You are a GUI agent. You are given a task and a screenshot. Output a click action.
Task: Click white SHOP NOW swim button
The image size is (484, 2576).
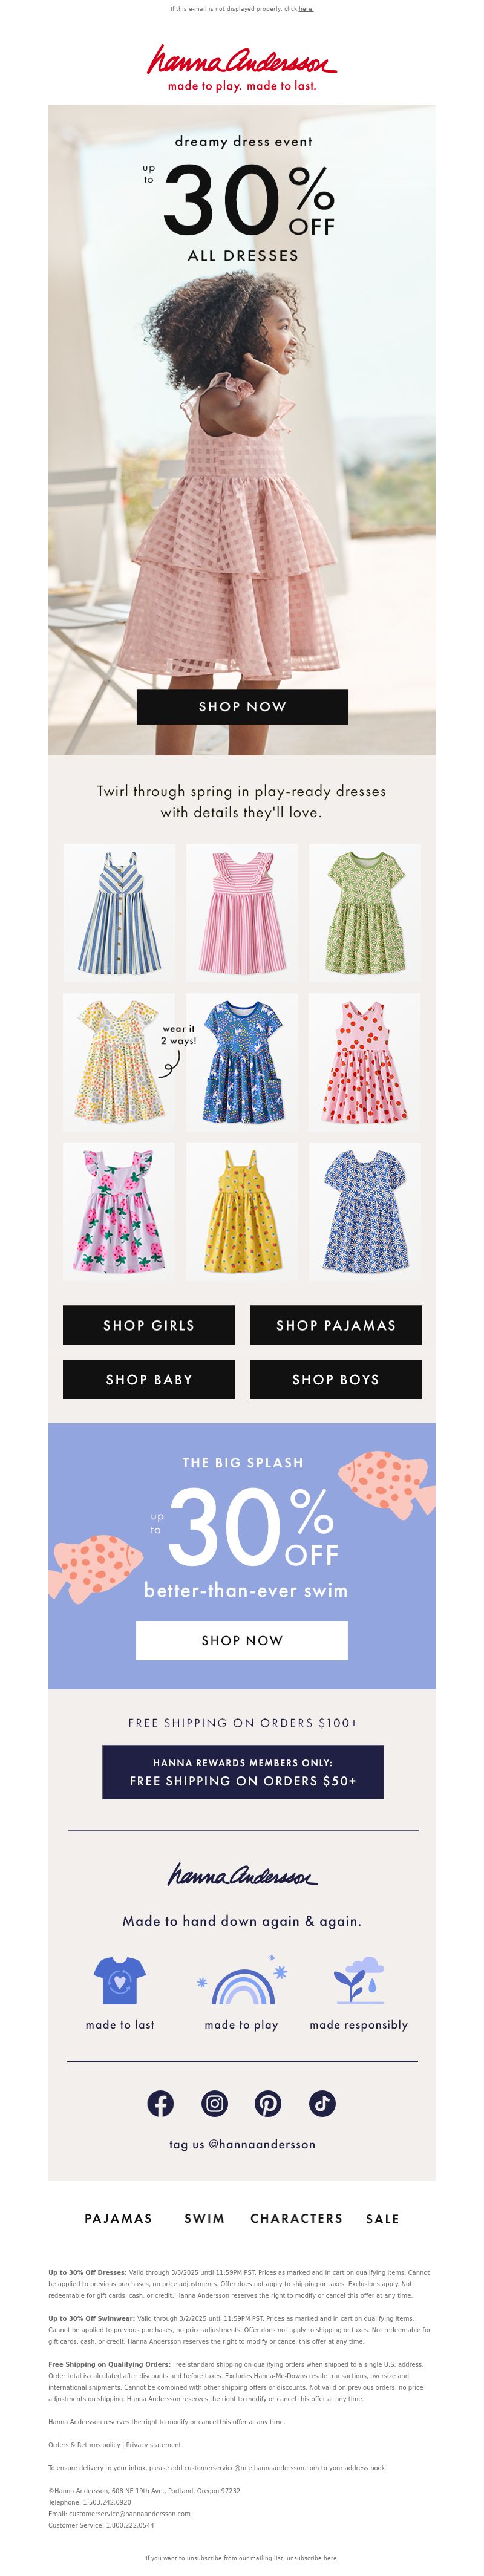(x=242, y=1640)
